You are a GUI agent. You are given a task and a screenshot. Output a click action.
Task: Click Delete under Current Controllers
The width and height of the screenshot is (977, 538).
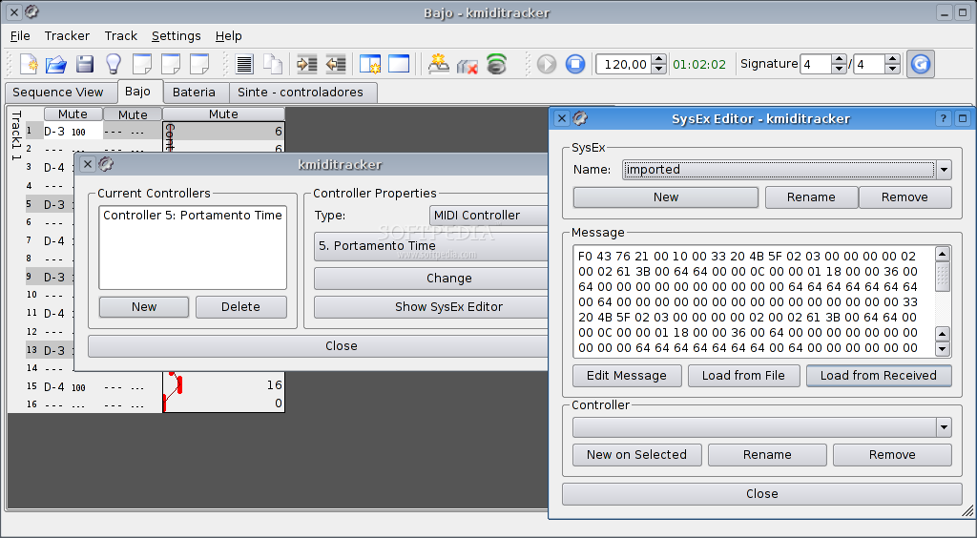pyautogui.click(x=241, y=307)
